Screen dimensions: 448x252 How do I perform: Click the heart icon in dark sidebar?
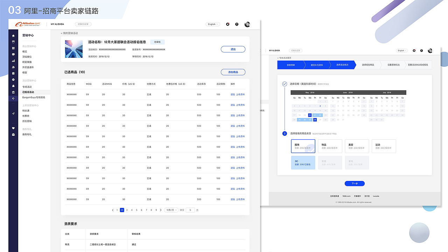(13, 128)
